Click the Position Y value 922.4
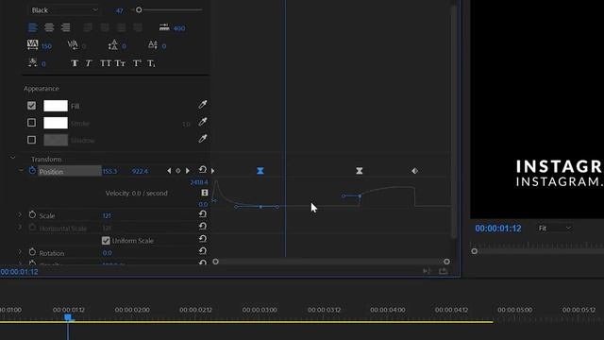Image resolution: width=604 pixels, height=340 pixels. pyautogui.click(x=140, y=172)
